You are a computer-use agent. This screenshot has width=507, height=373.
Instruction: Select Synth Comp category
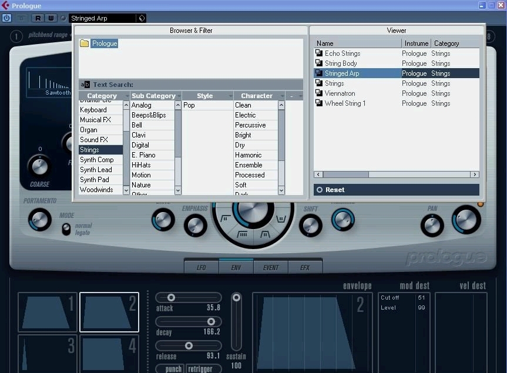point(100,160)
